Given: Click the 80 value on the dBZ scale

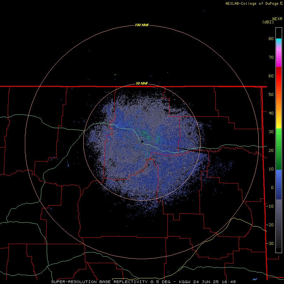Looking at the screenshot, I should point(271,39).
